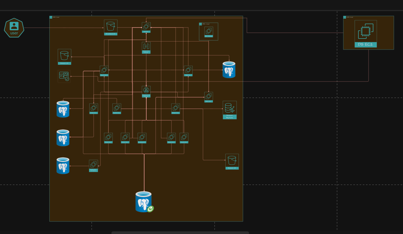The width and height of the screenshot is (403, 234).
Task: Click the Admin EC2 node
Action: (x=188, y=71)
